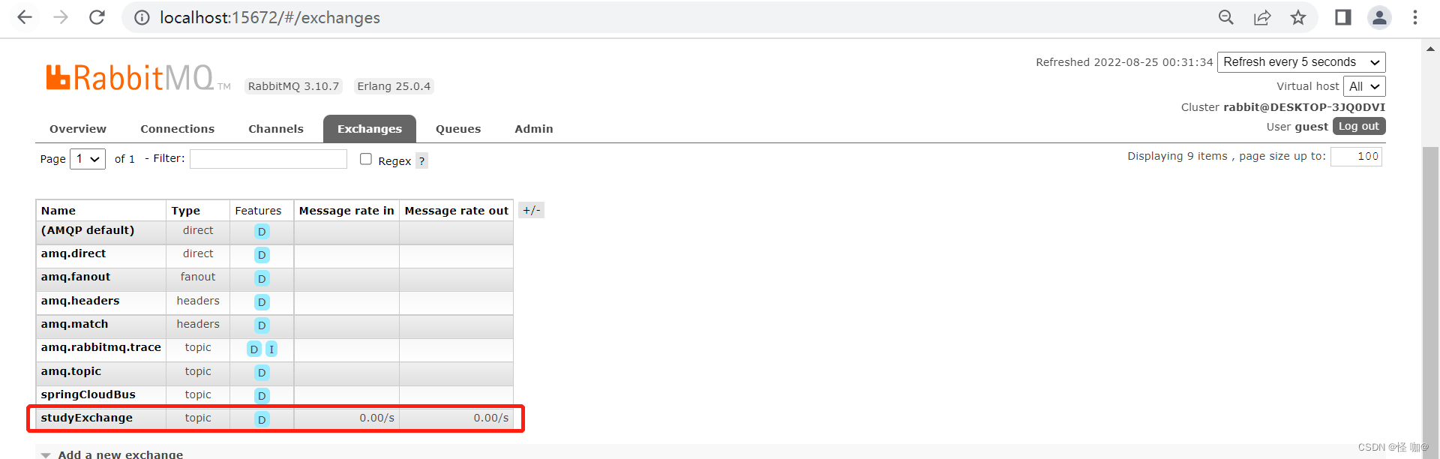This screenshot has width=1440, height=459.
Task: Open the Page number dropdown
Action: tap(88, 159)
